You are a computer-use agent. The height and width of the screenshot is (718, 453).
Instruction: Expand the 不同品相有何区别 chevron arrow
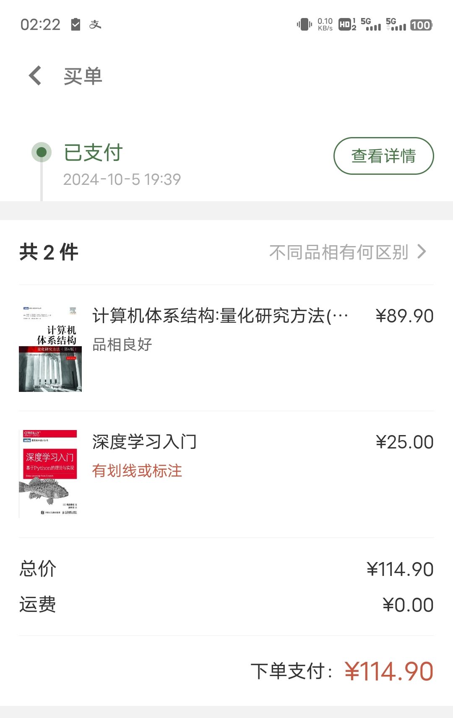(422, 251)
